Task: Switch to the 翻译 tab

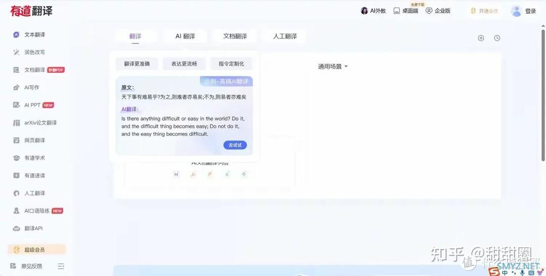Action: [135, 36]
